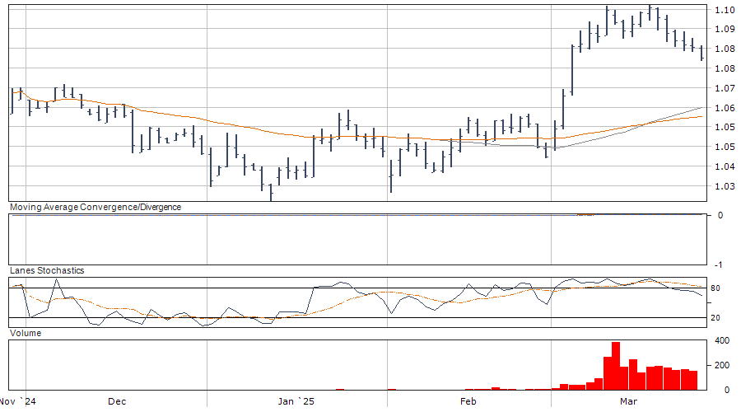Click the 1.06 price axis label
The image size is (741, 412).
725,108
